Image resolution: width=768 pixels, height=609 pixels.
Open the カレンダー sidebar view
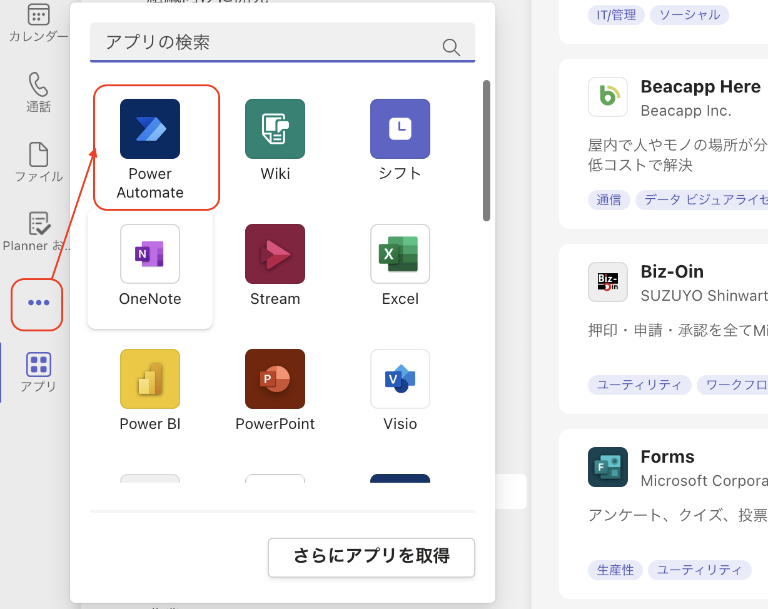[39, 22]
